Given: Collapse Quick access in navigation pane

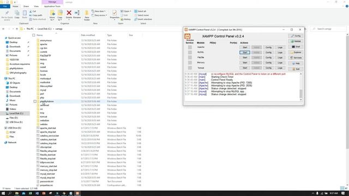Looking at the screenshot, I should 3,38.
